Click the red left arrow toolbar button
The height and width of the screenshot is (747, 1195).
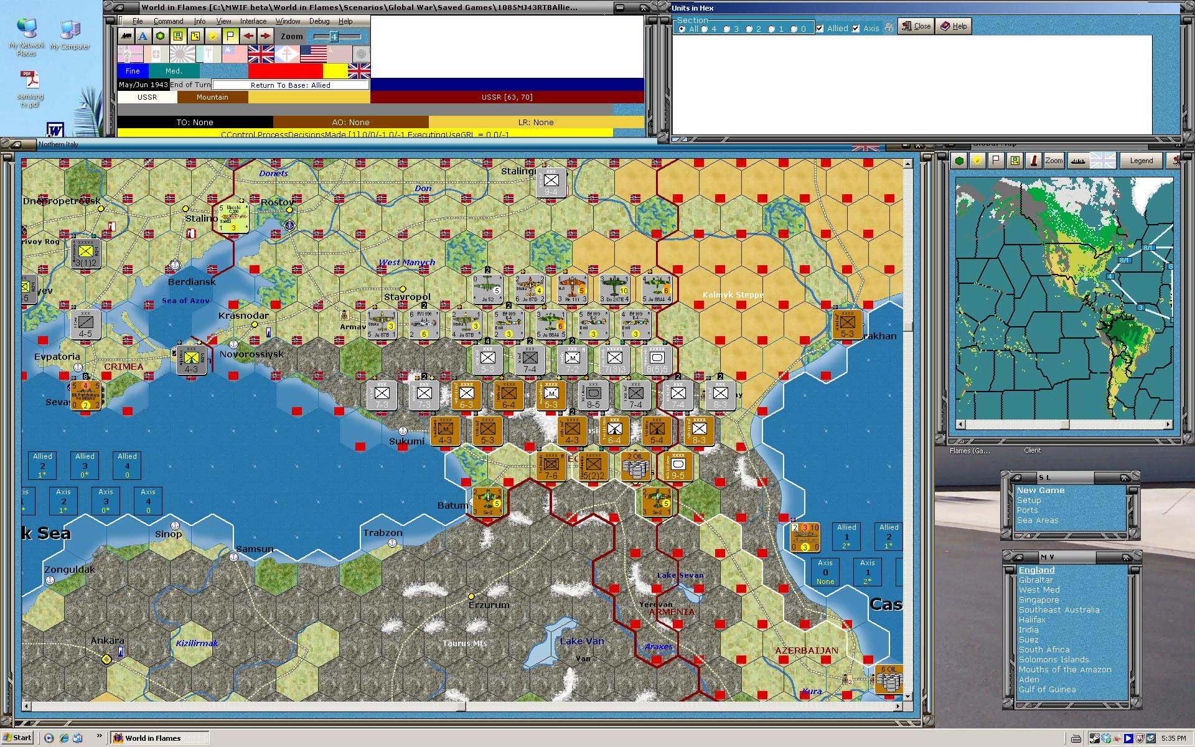click(x=248, y=36)
